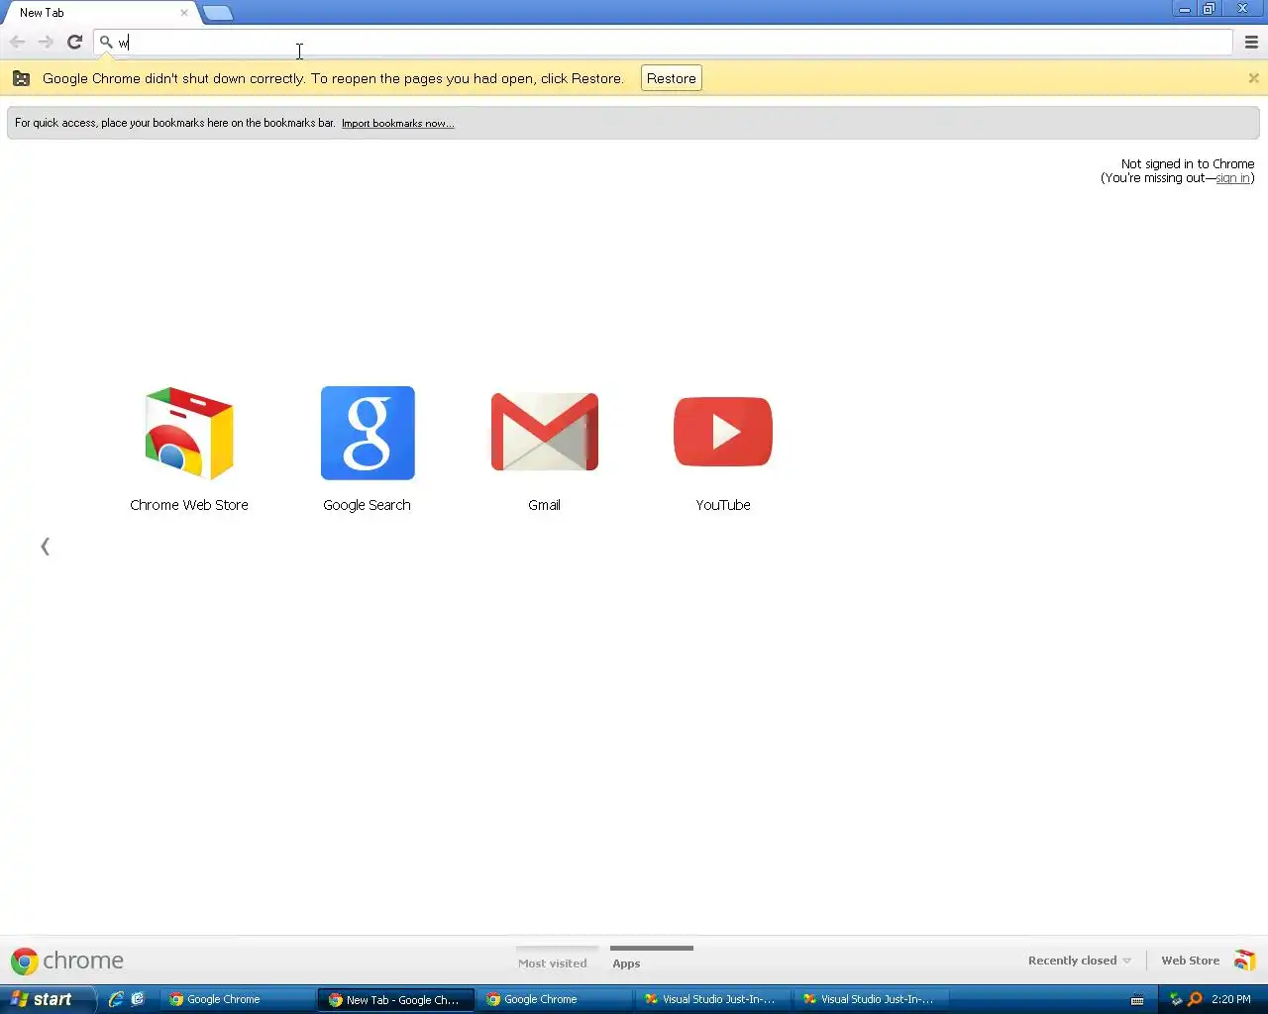The height and width of the screenshot is (1014, 1268).
Task: Close the New Tab tab
Action: pos(184,13)
